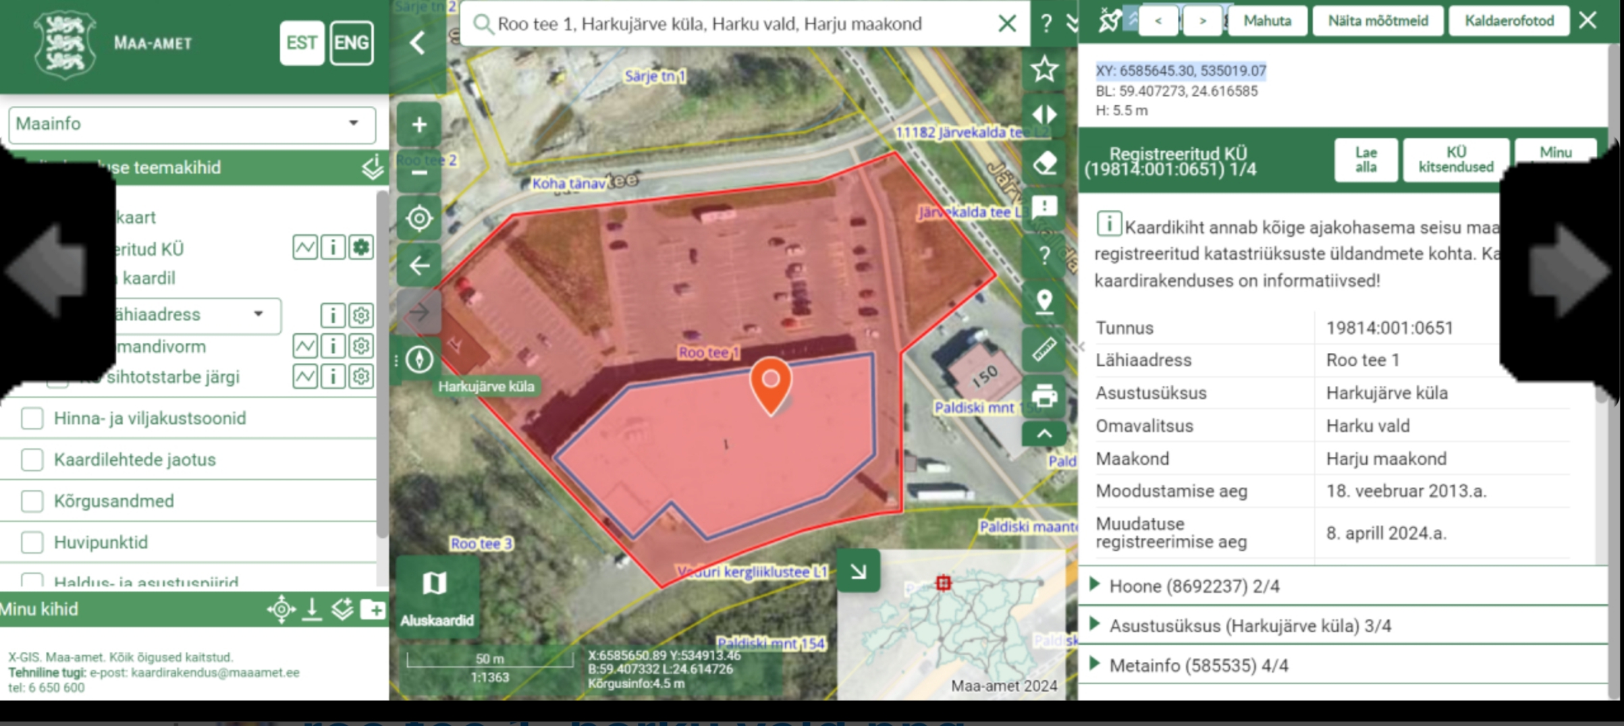Click the zoom out minus button
The width and height of the screenshot is (1624, 726).
pyautogui.click(x=419, y=173)
